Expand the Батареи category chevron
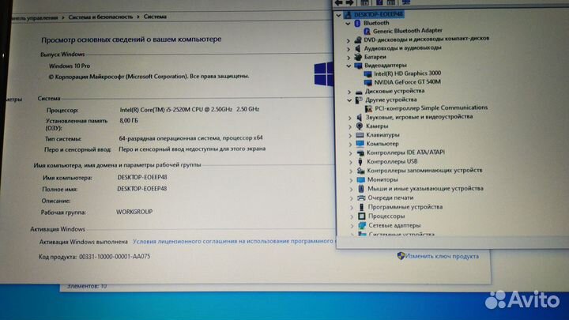Image resolution: width=569 pixels, height=320 pixels. click(x=349, y=58)
